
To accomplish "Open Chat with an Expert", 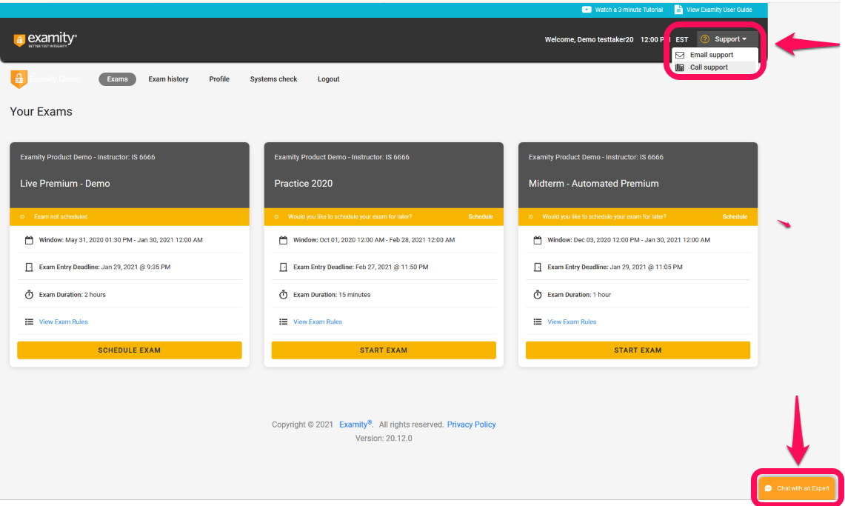I will (x=797, y=488).
